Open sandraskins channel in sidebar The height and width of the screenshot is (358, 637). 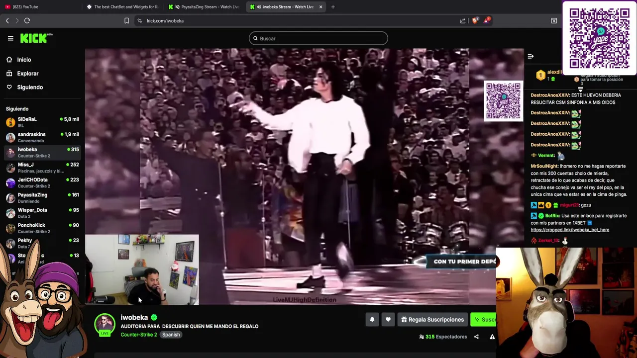pyautogui.click(x=42, y=137)
